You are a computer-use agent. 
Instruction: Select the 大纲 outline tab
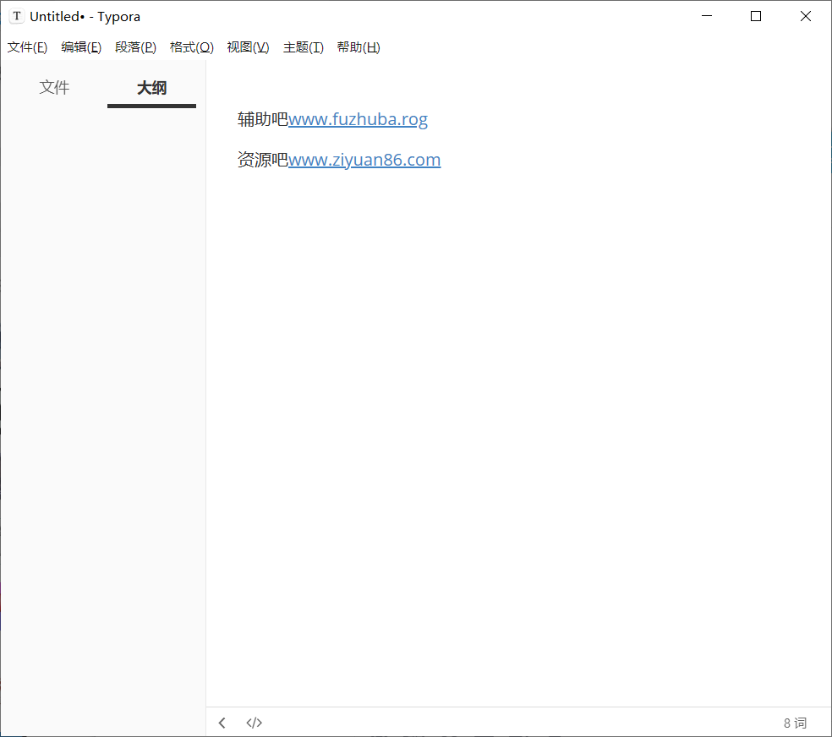(151, 88)
